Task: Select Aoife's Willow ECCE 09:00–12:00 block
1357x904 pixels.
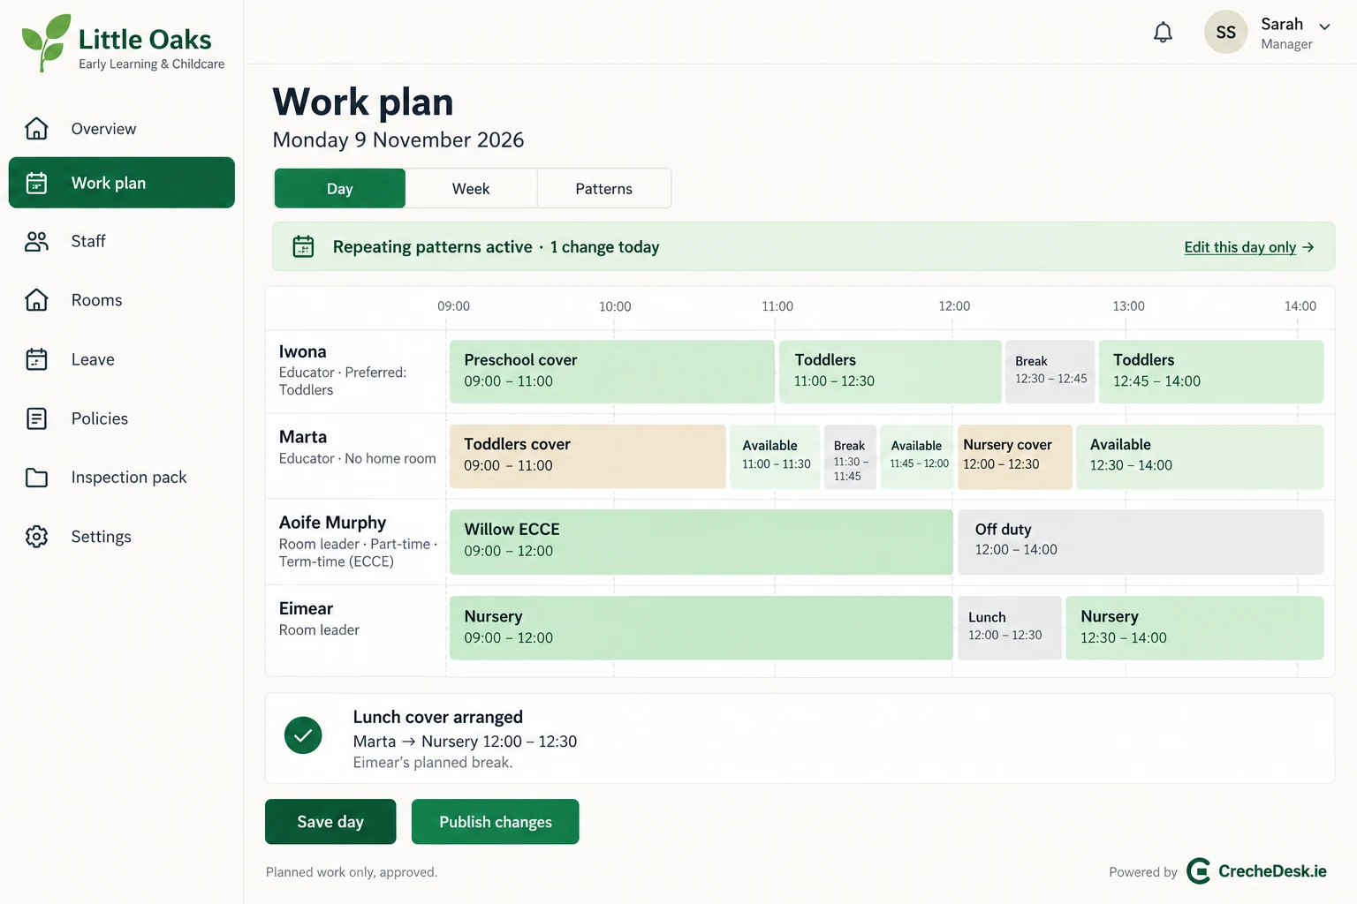Action: pyautogui.click(x=701, y=542)
